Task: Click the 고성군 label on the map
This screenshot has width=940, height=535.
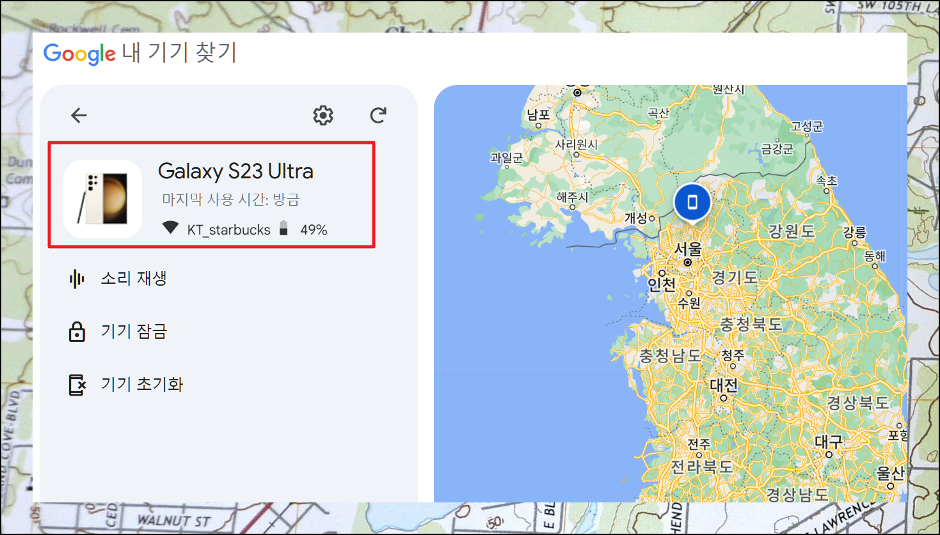Action: (806, 126)
